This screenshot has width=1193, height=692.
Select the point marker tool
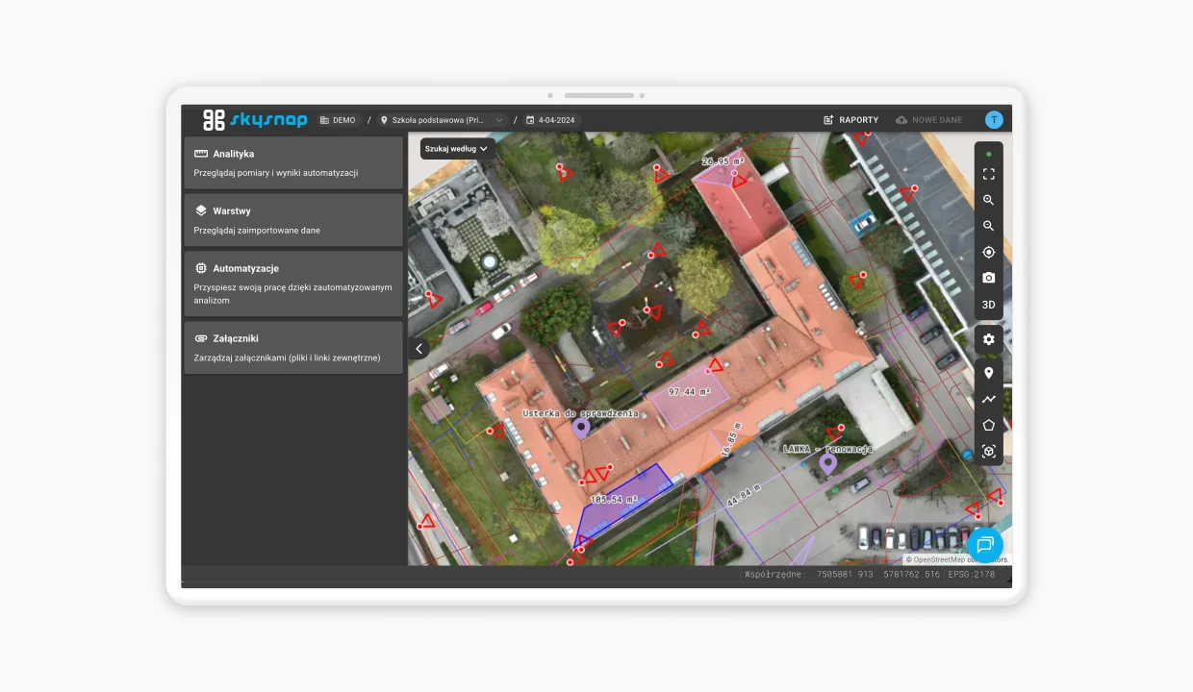(x=988, y=373)
